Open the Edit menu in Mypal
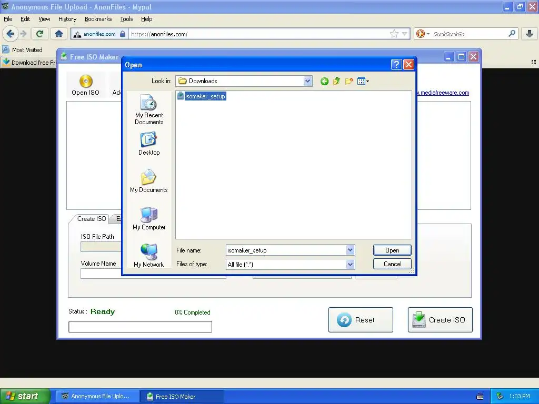539x404 pixels. pyautogui.click(x=25, y=19)
